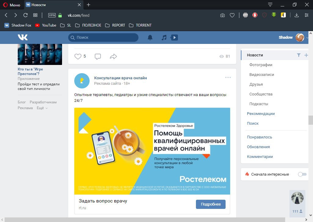Open Комментарии in the feed menu

tap(260, 157)
